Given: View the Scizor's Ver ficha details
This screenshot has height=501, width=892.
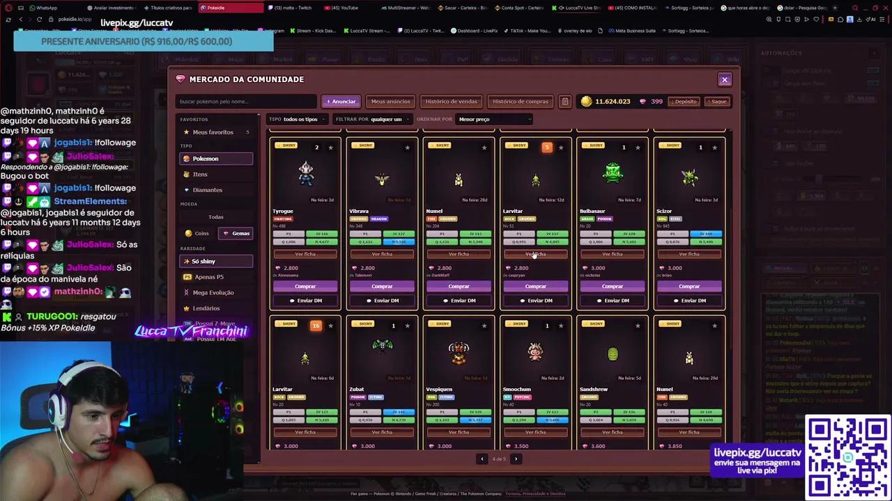Looking at the screenshot, I should tap(689, 254).
